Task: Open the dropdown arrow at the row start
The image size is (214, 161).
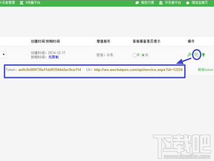Action: pyautogui.click(x=3, y=54)
